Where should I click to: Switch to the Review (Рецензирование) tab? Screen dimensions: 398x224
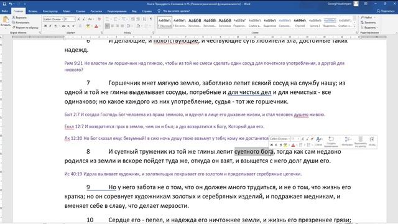click(x=117, y=11)
